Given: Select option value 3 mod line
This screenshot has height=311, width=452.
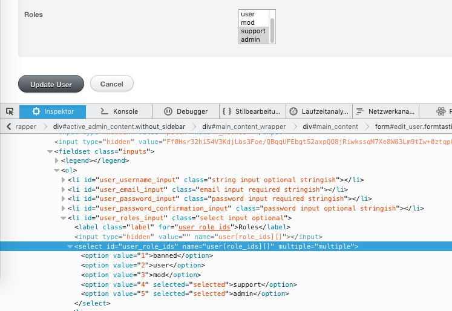Looking at the screenshot, I should pos(141,275).
